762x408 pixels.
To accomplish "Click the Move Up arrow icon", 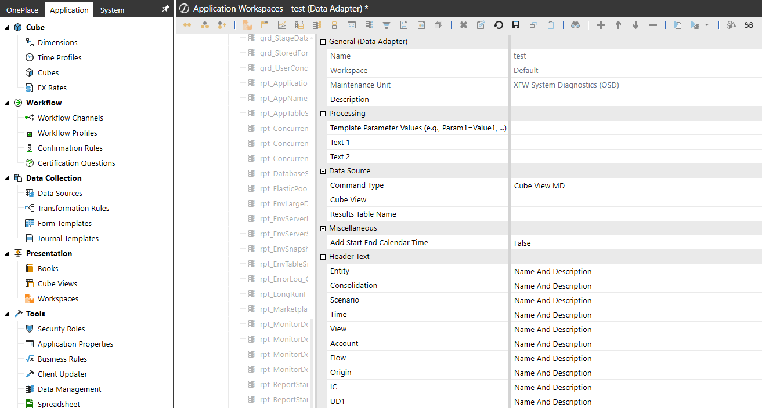I will point(618,25).
